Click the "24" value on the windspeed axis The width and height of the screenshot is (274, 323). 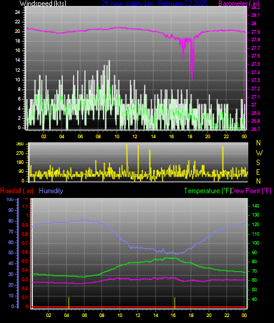pyautogui.click(x=17, y=12)
